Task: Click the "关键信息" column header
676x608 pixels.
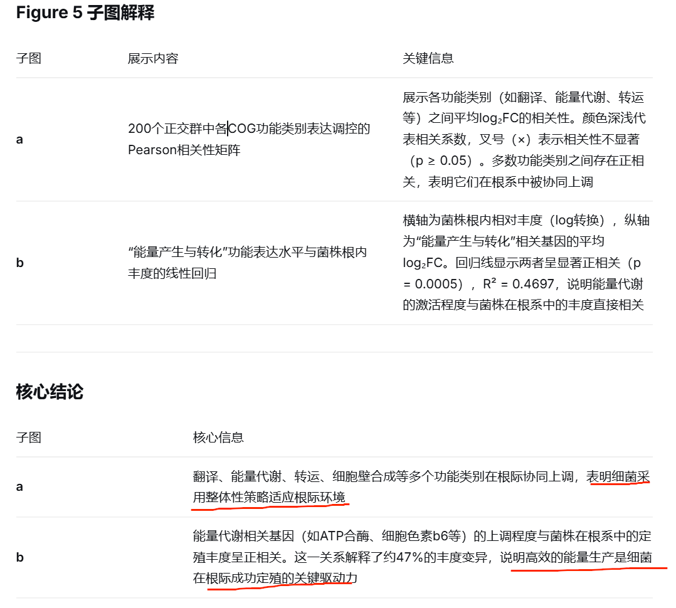Action: tap(428, 58)
